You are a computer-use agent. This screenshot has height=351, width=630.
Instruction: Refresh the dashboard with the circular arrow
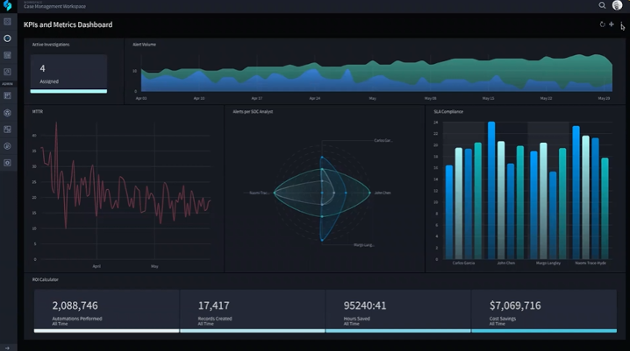coord(602,25)
